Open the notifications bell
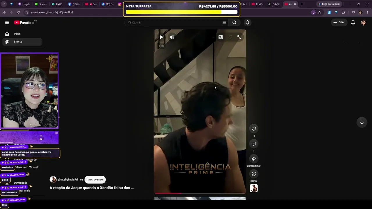Viewport: 372px width, 209px height. pos(353,22)
